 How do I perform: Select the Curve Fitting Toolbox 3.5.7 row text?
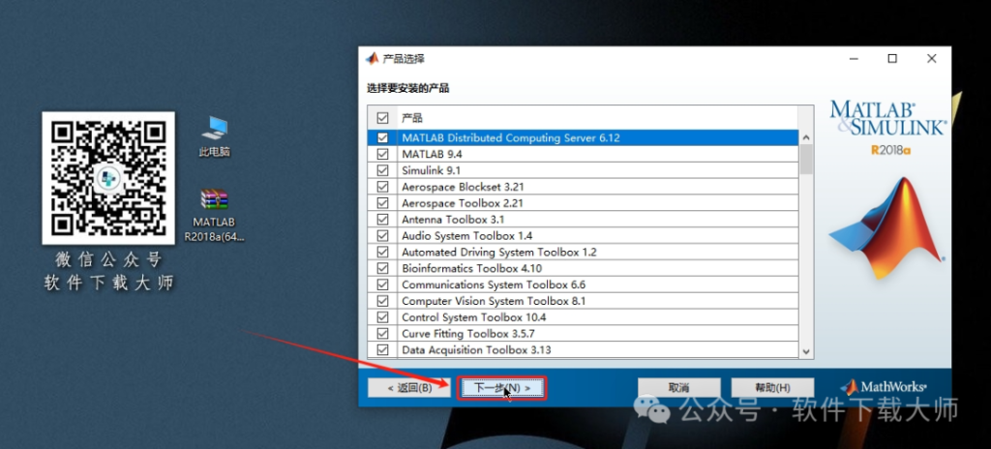468,333
